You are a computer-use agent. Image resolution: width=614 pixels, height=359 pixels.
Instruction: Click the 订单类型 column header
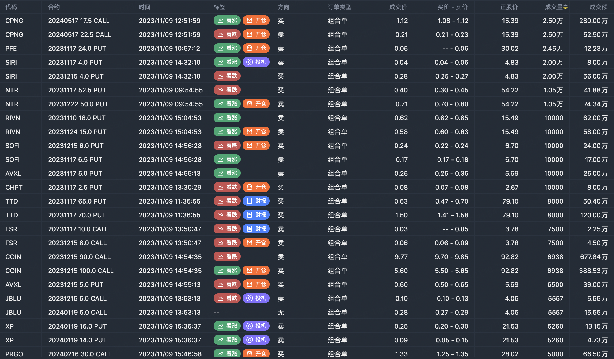(x=340, y=7)
